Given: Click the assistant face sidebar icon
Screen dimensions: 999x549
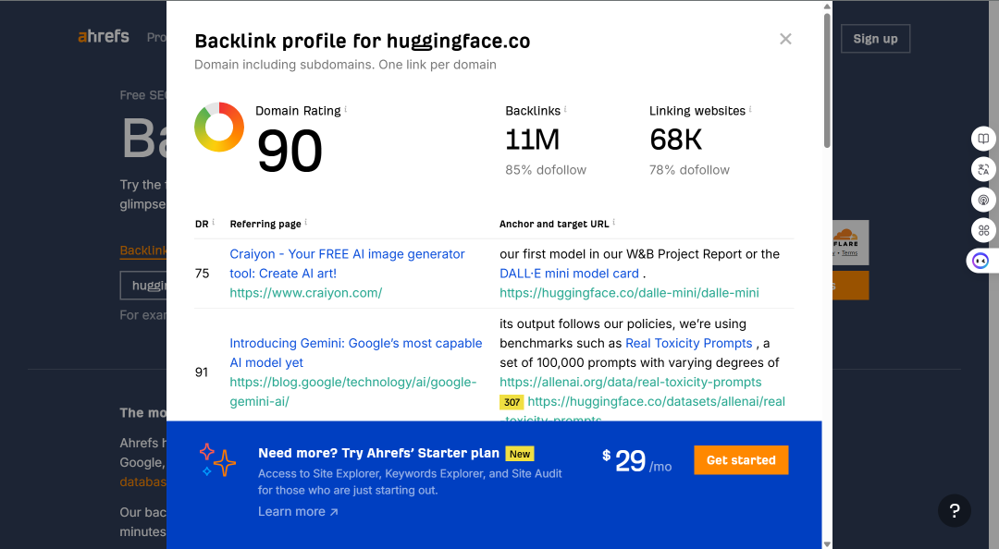Looking at the screenshot, I should (x=981, y=262).
